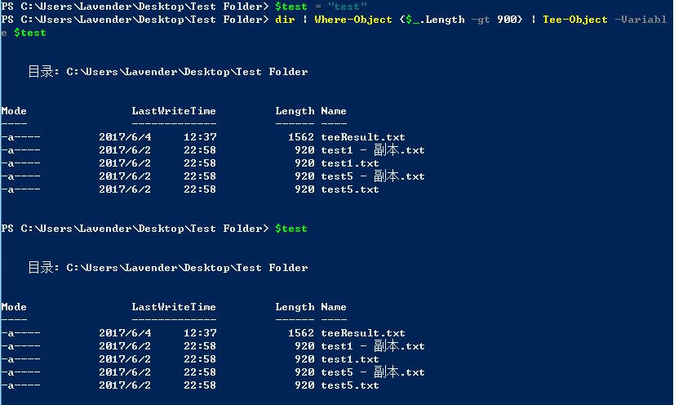Click the dir command in the pipeline

pyautogui.click(x=285, y=20)
